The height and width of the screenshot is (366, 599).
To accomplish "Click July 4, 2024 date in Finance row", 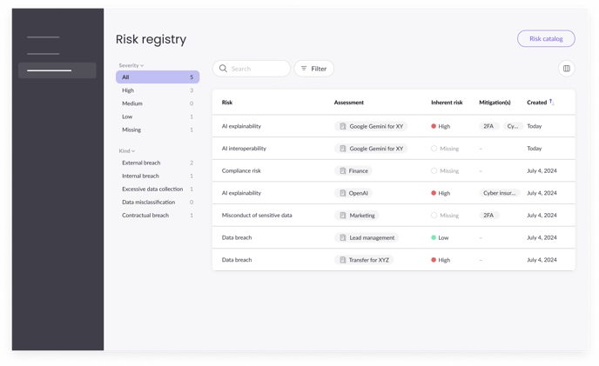I will coord(542,170).
